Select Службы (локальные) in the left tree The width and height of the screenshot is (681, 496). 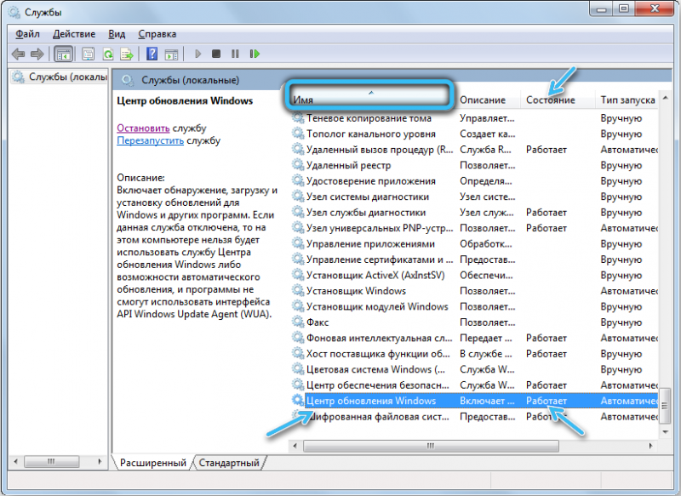click(60, 77)
